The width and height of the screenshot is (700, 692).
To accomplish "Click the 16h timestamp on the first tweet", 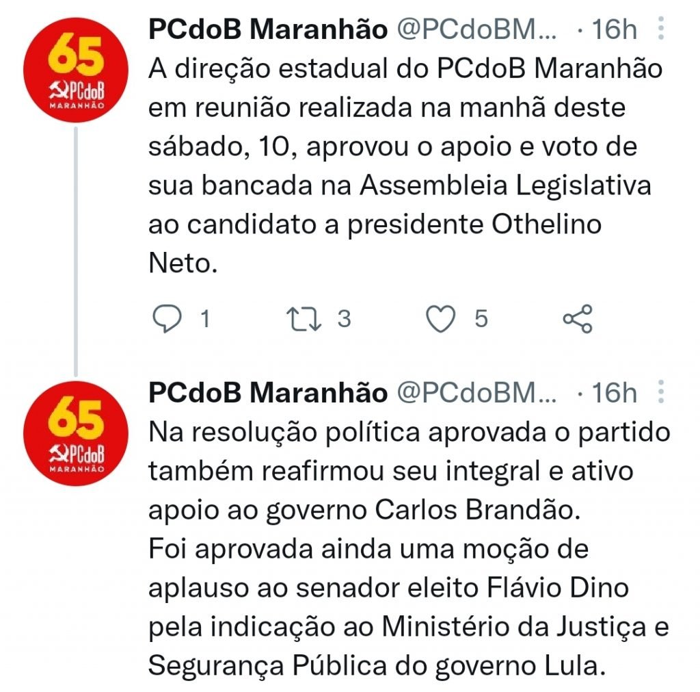I will pyautogui.click(x=614, y=30).
